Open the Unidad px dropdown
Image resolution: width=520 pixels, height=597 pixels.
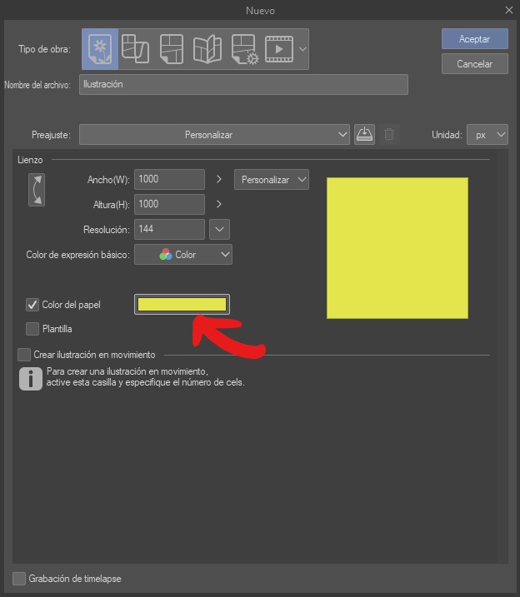point(487,134)
